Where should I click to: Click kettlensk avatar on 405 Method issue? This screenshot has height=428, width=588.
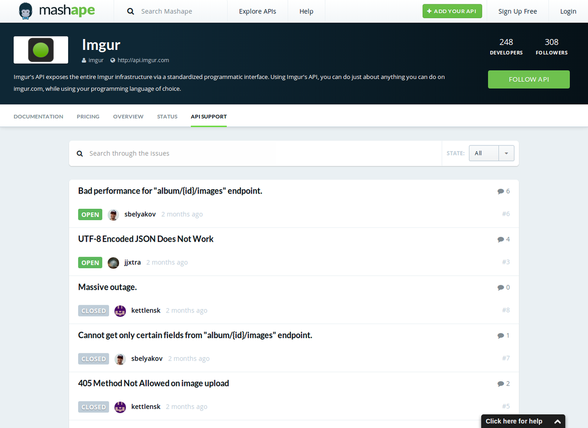coord(120,407)
